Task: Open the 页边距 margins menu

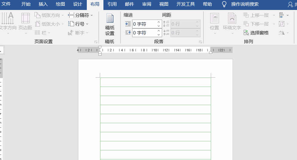Action: pos(25,23)
